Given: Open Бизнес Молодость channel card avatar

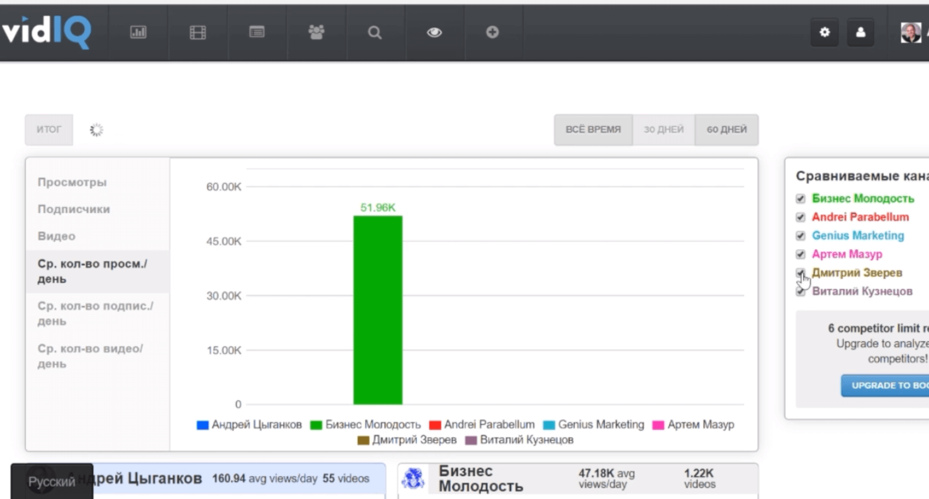Looking at the screenshot, I should point(413,479).
